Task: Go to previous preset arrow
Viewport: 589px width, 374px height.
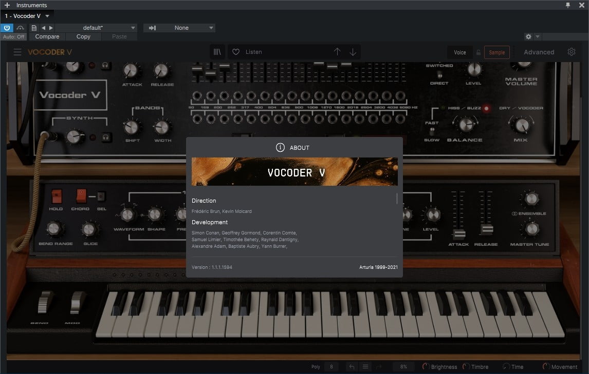Action: (43, 28)
